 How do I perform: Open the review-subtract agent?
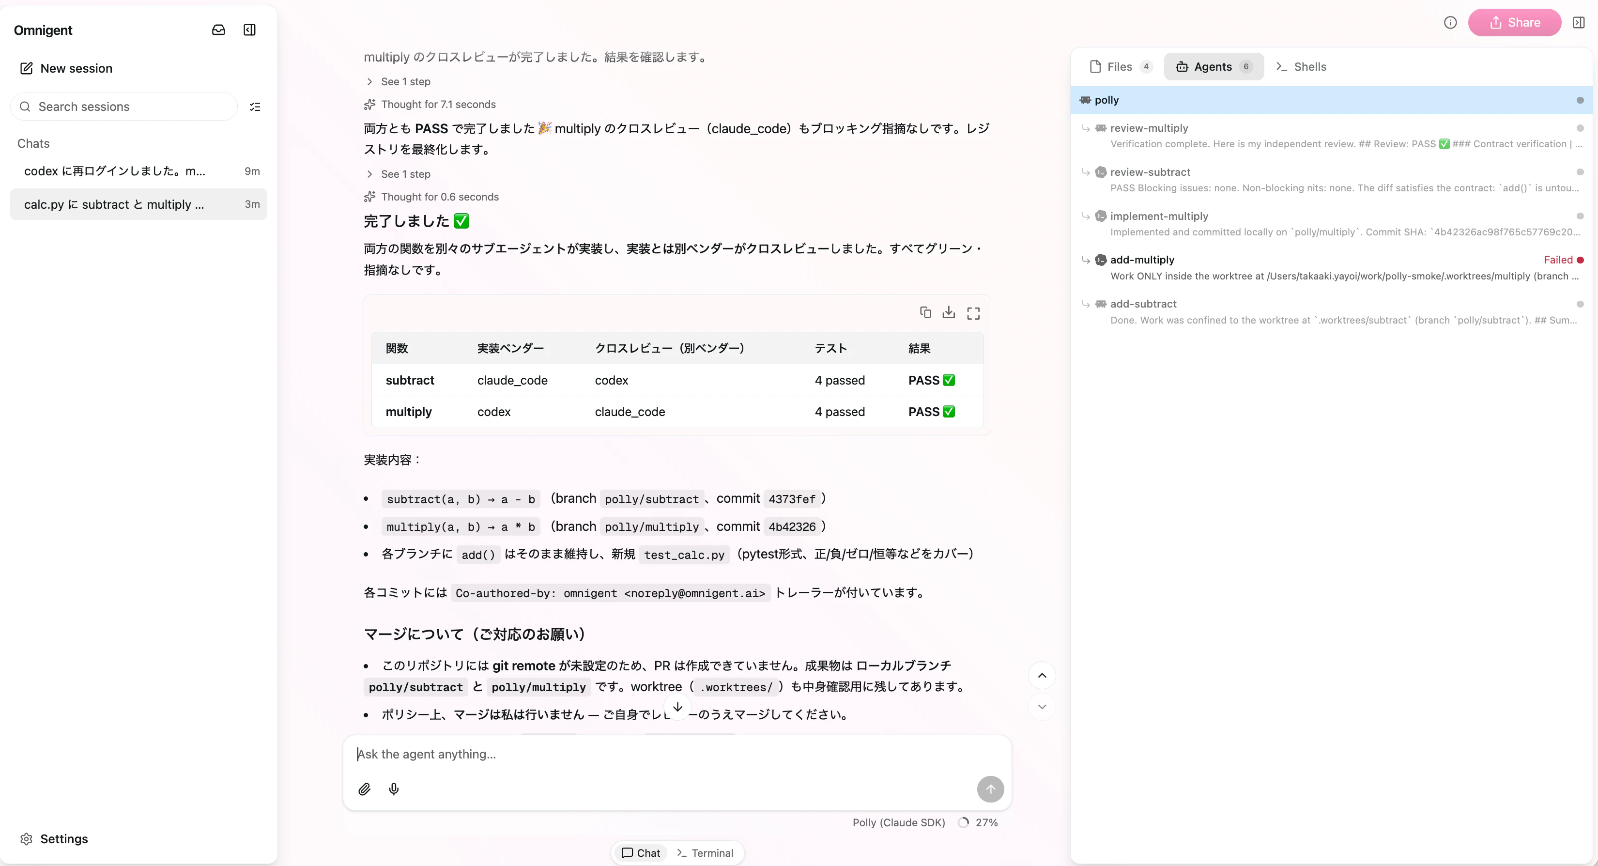tap(1331, 180)
